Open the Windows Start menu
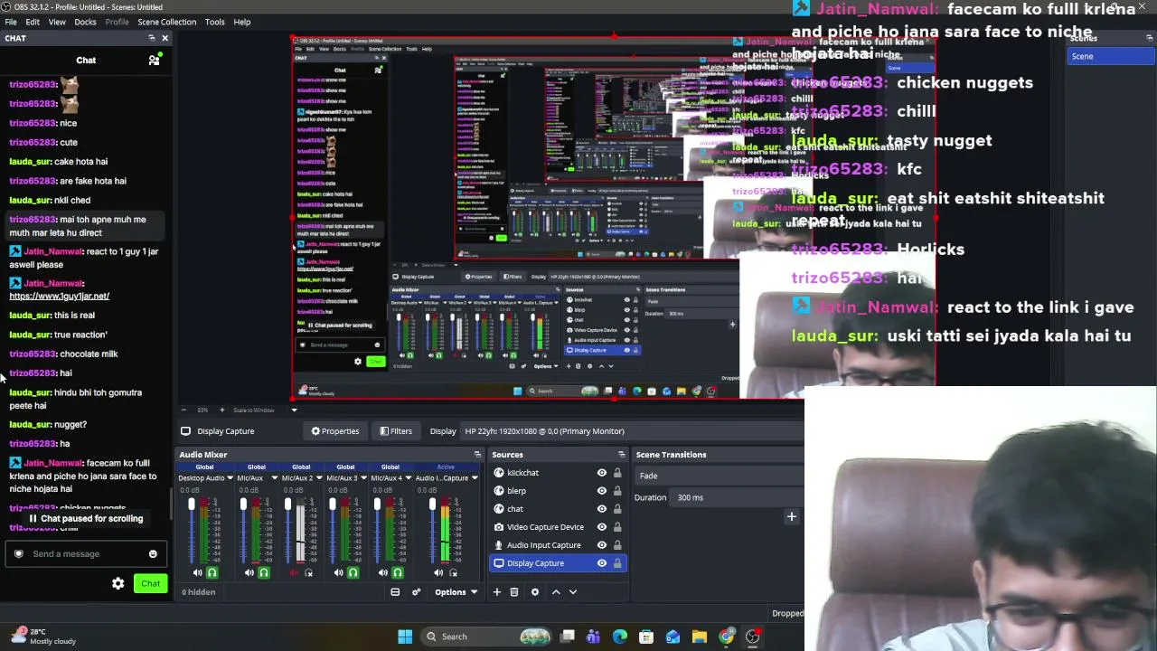The image size is (1157, 651). pos(405,637)
